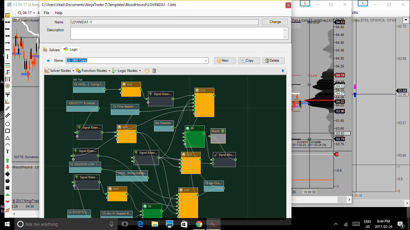Select the Andrews pitchfork tool
This screenshot has width=410, height=230.
click(8, 94)
